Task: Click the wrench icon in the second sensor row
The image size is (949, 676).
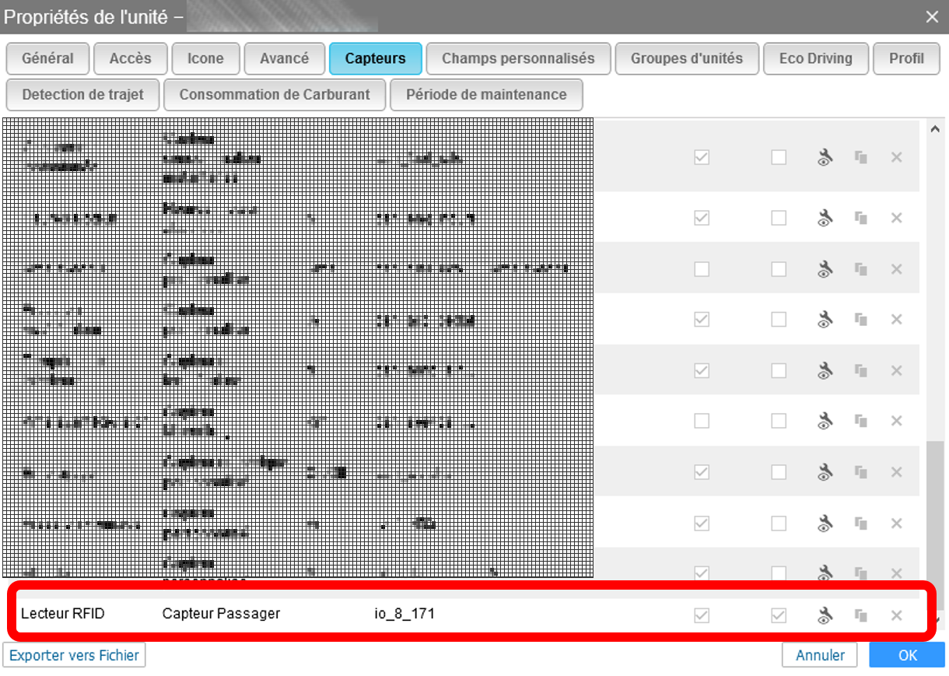Action: (x=825, y=218)
